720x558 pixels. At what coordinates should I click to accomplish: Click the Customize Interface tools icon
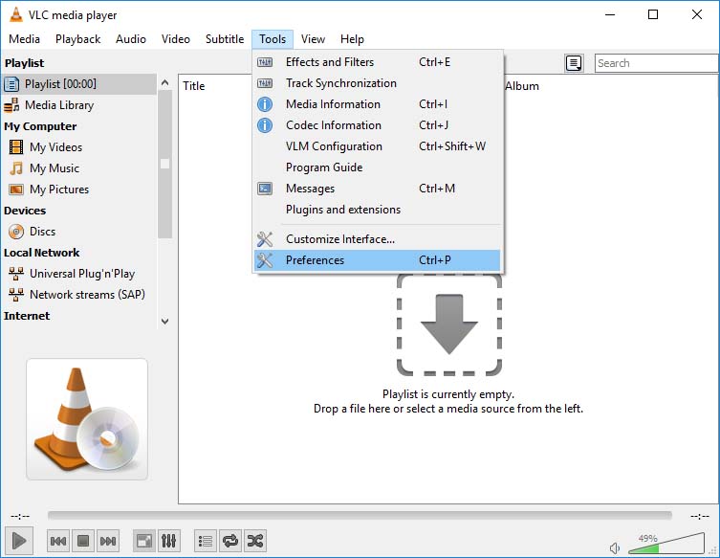coord(265,239)
